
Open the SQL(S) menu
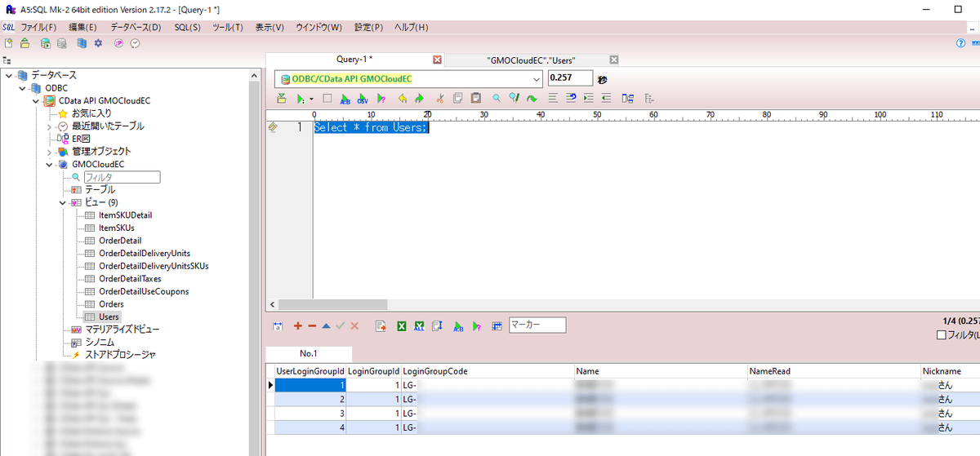coord(188,27)
